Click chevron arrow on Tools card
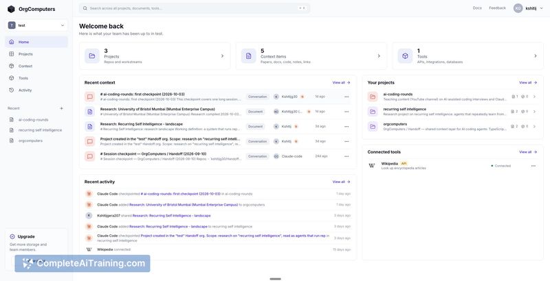 (x=536, y=56)
